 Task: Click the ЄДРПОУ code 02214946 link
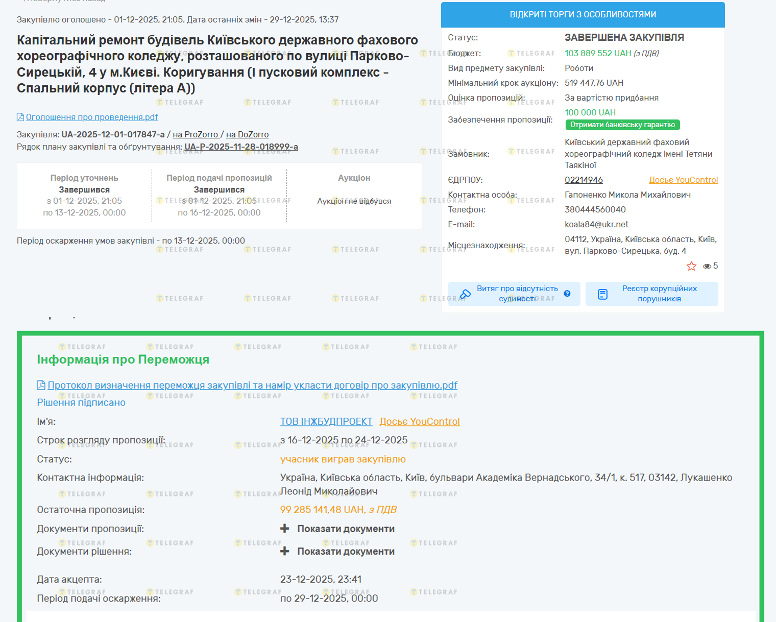coord(584,180)
